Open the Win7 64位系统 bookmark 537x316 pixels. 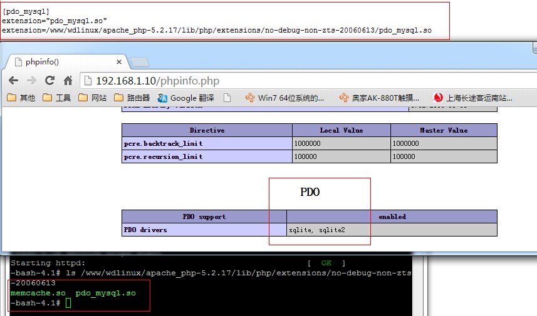285,98
